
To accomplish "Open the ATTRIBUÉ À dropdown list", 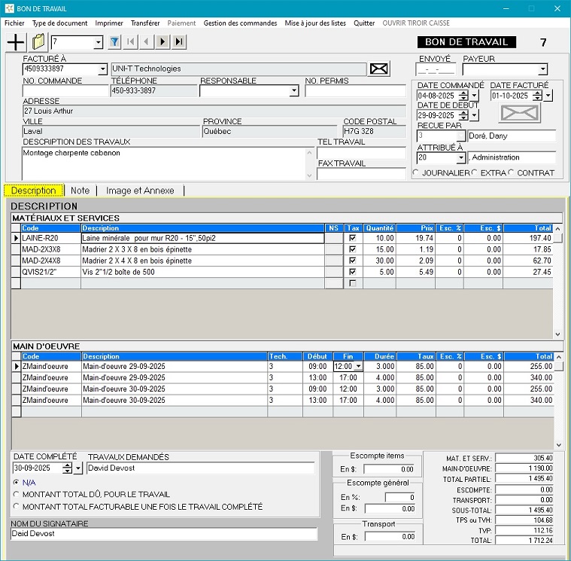I will coord(460,158).
